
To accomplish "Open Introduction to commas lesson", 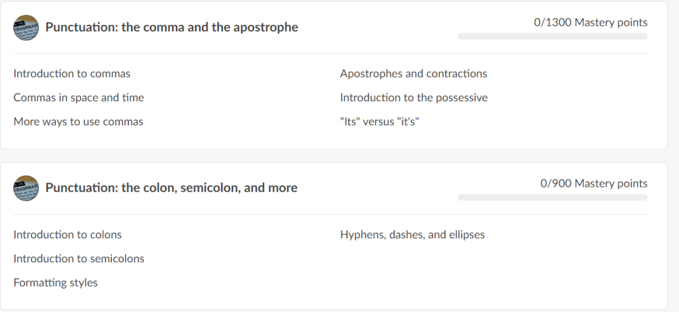I will point(72,74).
